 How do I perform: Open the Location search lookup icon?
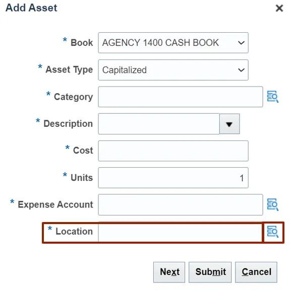(x=272, y=232)
